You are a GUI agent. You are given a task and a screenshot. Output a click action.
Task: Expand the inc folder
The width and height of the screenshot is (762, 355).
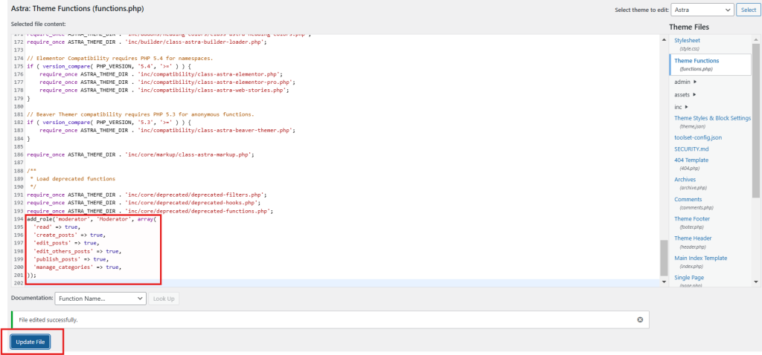(680, 107)
